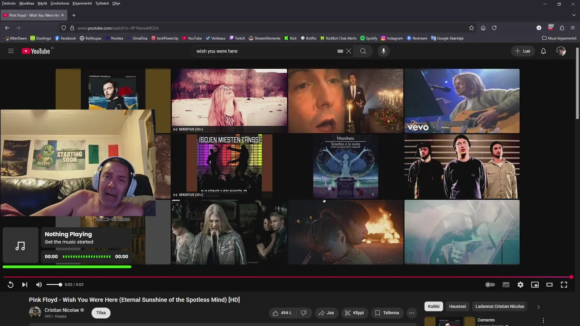This screenshot has height=326, width=580.
Task: Select the Ladannut Cristian Nicolae chip
Action: click(x=500, y=307)
